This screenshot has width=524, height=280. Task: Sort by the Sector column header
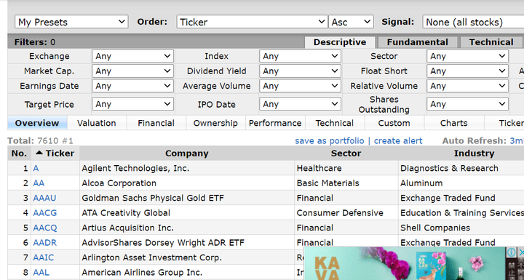tap(346, 153)
